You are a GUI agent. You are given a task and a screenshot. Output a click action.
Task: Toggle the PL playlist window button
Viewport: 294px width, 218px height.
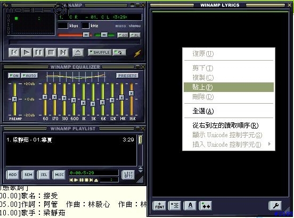135,35
